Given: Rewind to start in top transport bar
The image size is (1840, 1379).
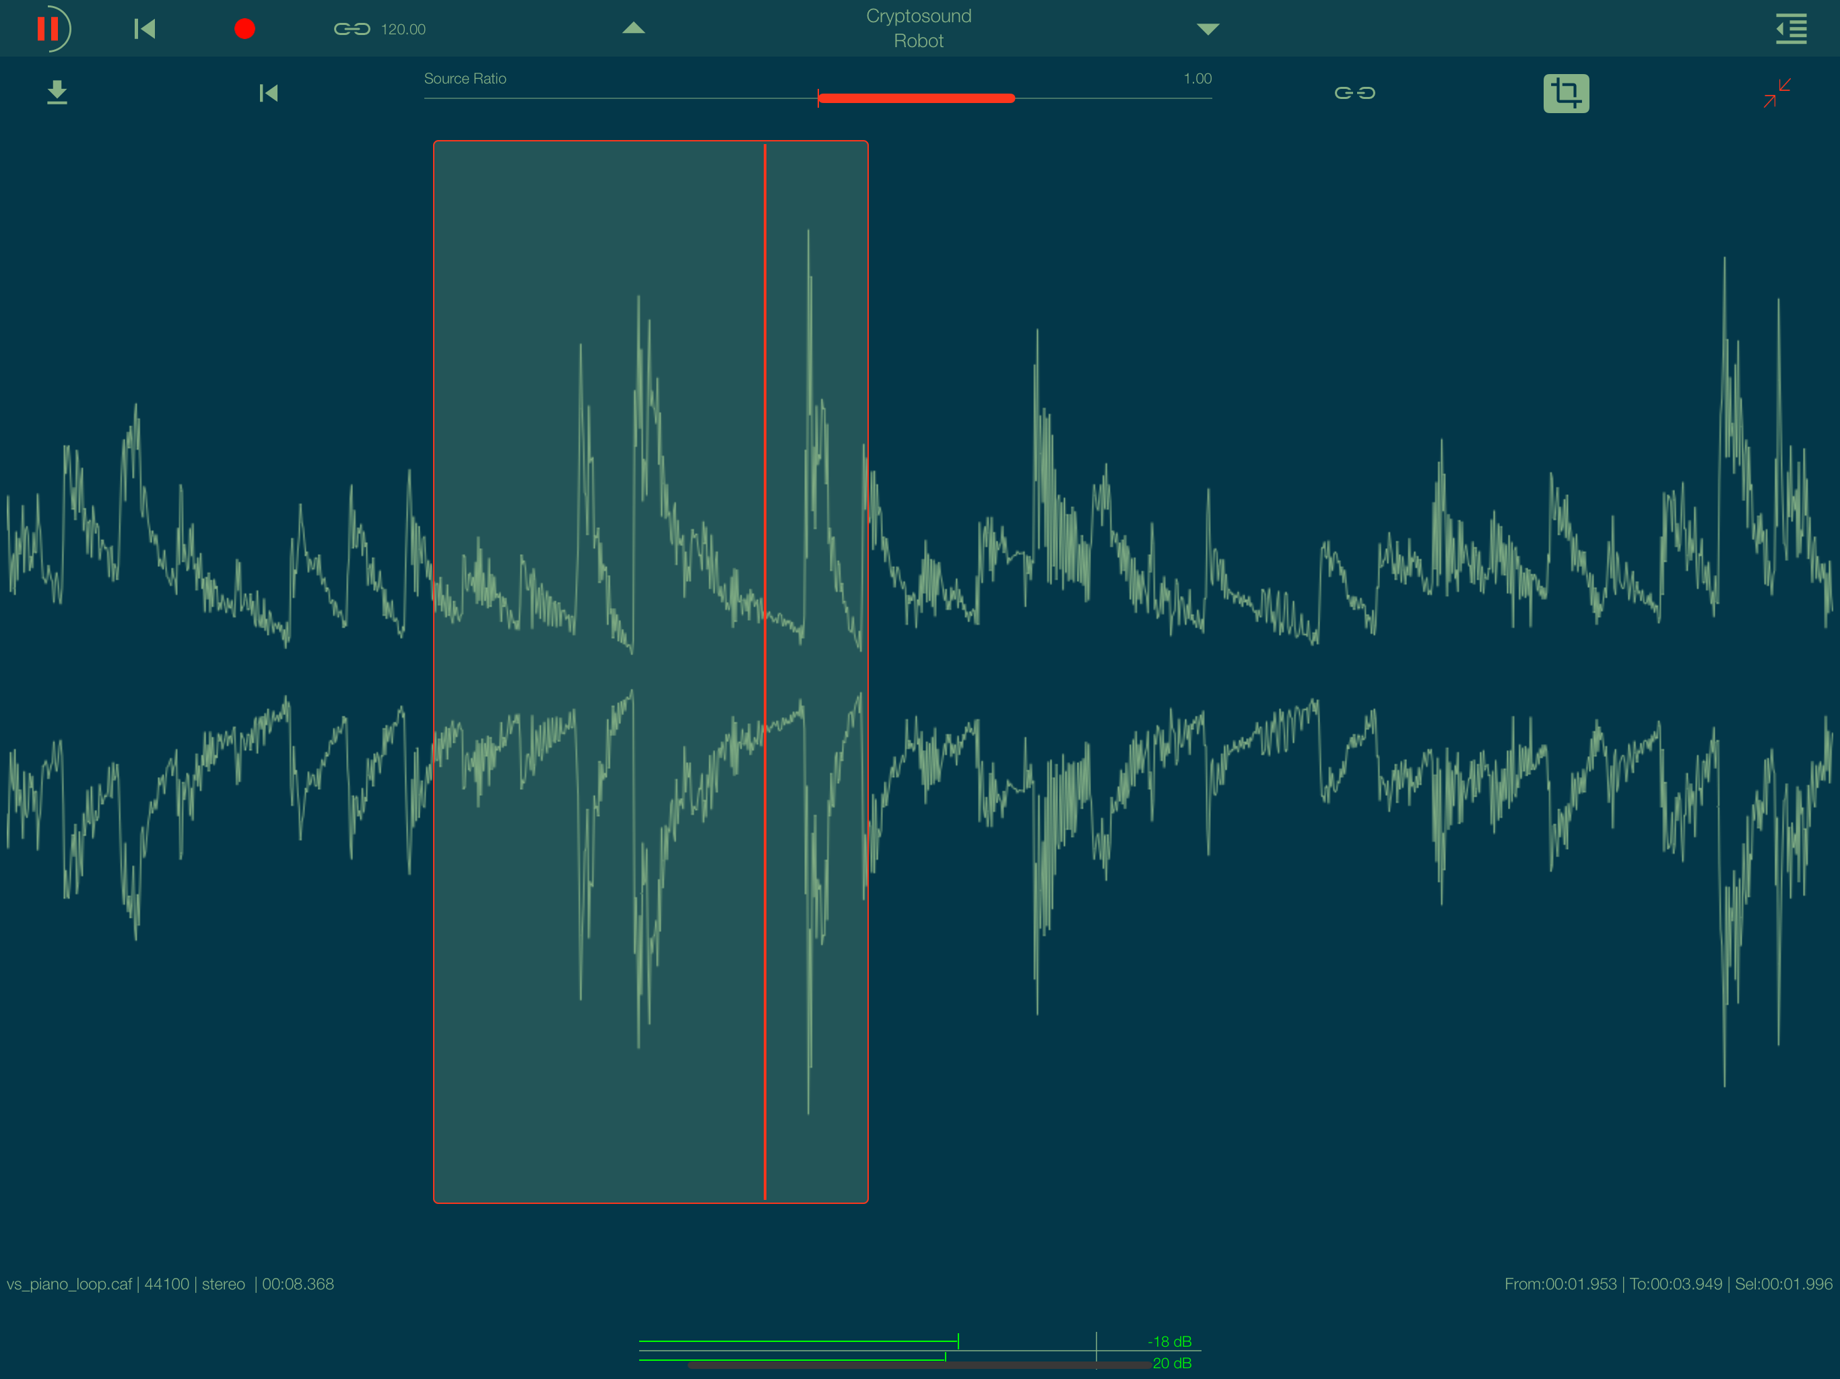Looking at the screenshot, I should 145,29.
